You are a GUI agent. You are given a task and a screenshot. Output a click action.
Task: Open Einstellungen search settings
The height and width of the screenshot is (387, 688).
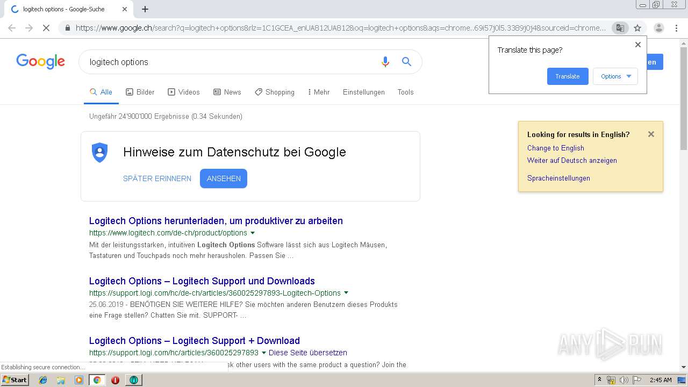pos(364,92)
